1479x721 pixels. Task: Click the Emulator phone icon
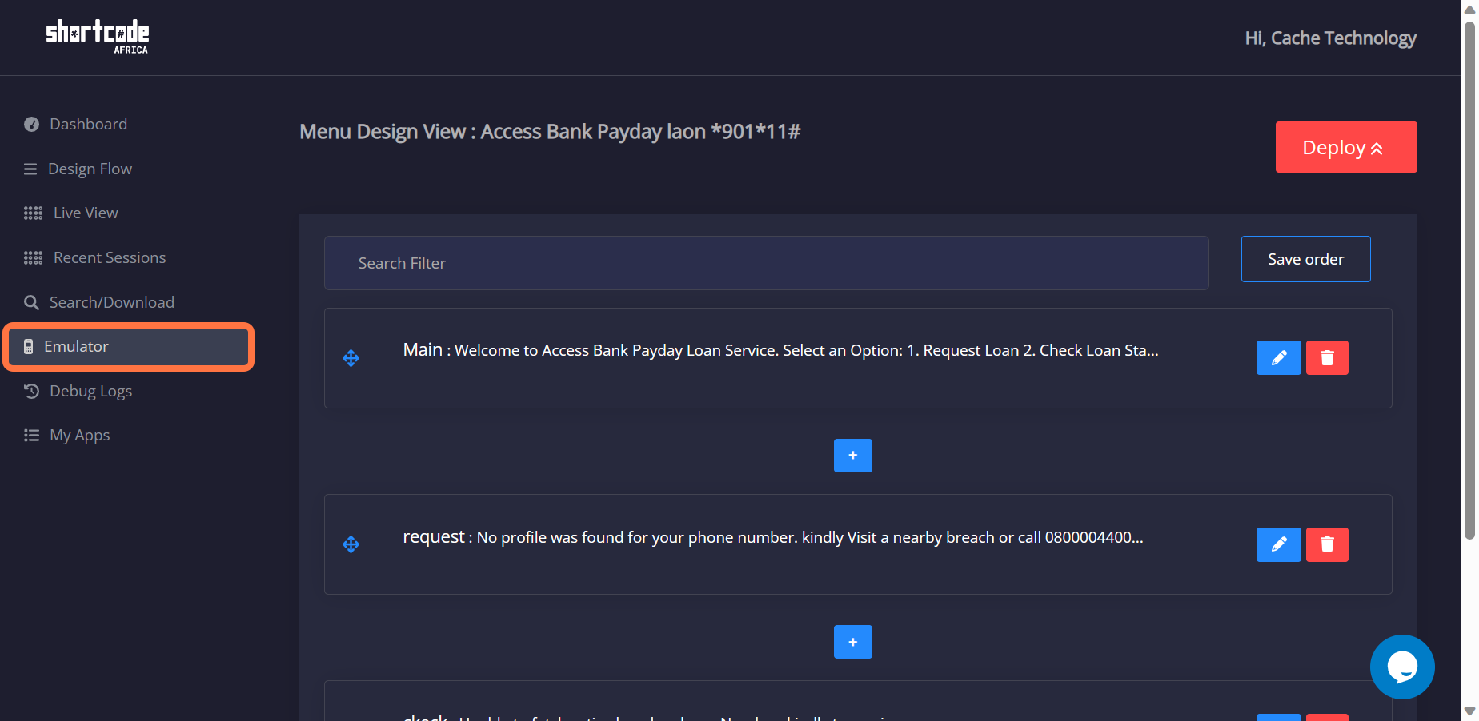[x=28, y=346]
